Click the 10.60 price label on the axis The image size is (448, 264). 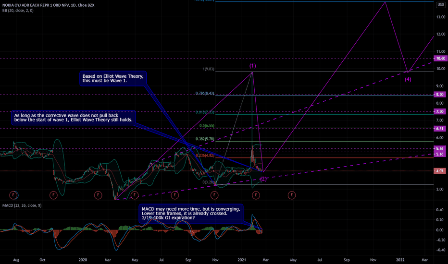[x=440, y=58]
